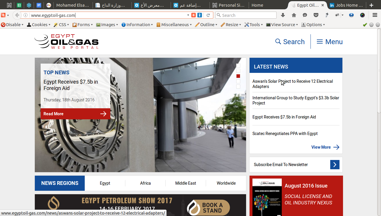Open the Firebug dropdown arrow
Screen dimensions: 381x216
343,15
